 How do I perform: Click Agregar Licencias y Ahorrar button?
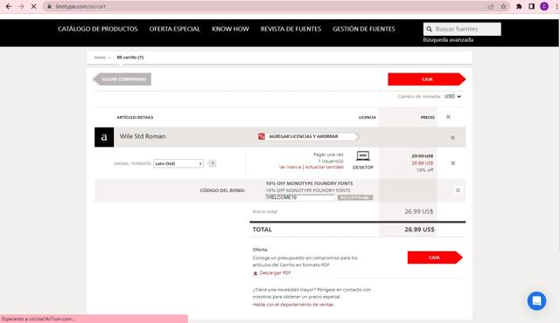308,136
